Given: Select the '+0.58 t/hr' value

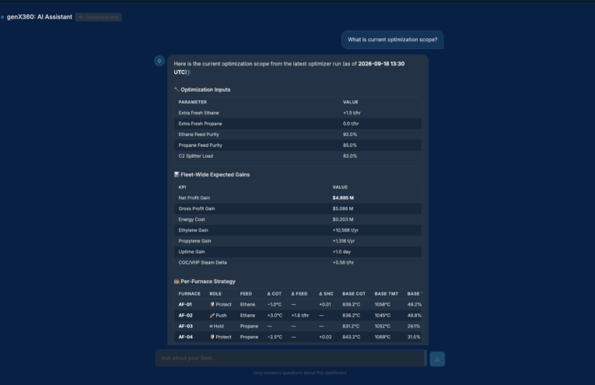Looking at the screenshot, I should pyautogui.click(x=344, y=262).
